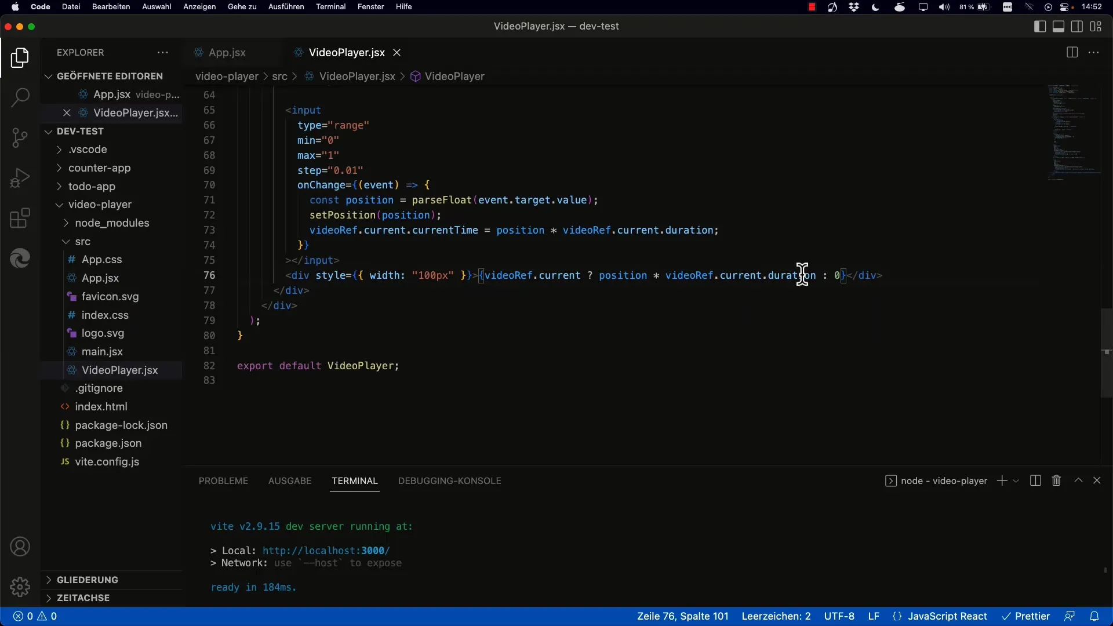The height and width of the screenshot is (626, 1113).
Task: Expand the counter-app folder
Action: [x=99, y=168]
